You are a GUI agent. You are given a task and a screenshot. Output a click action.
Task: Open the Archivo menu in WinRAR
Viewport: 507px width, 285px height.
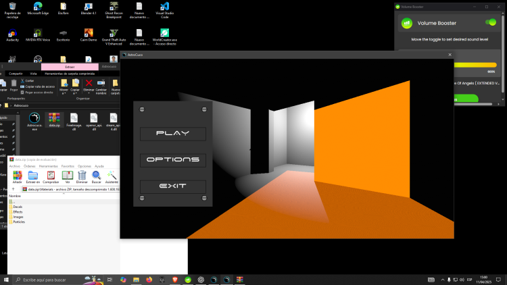click(x=14, y=165)
